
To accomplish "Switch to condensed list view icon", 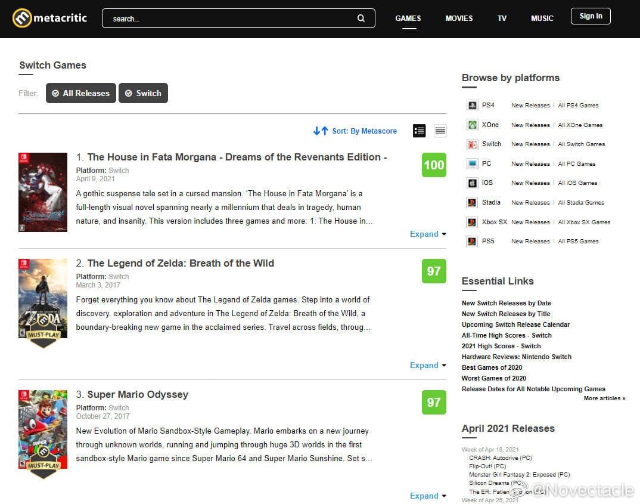I will tap(440, 131).
